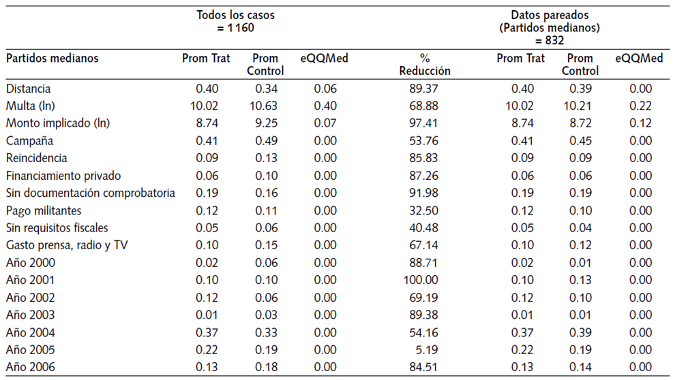Viewport: 673px width, 380px height.
Task: Select the "Sin requisitos fiscales" row label
Action: 57,227
